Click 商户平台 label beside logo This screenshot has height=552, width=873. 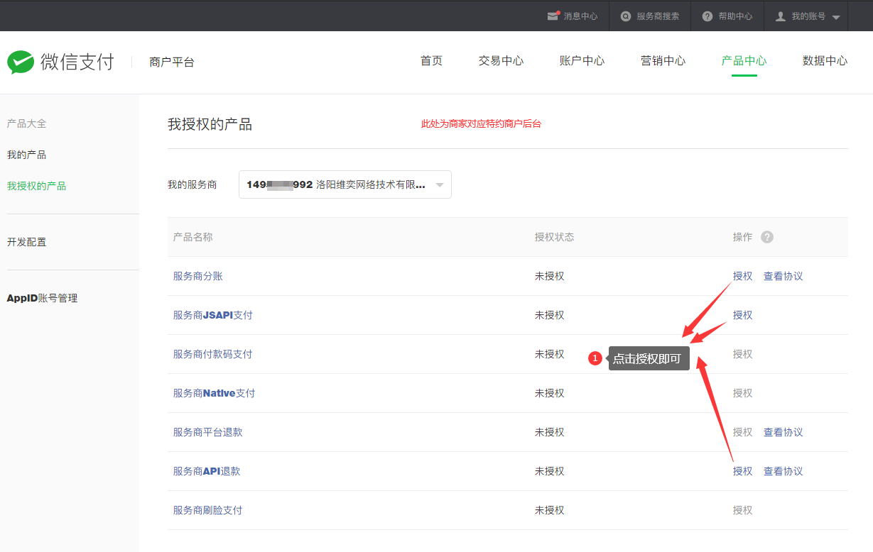(171, 62)
